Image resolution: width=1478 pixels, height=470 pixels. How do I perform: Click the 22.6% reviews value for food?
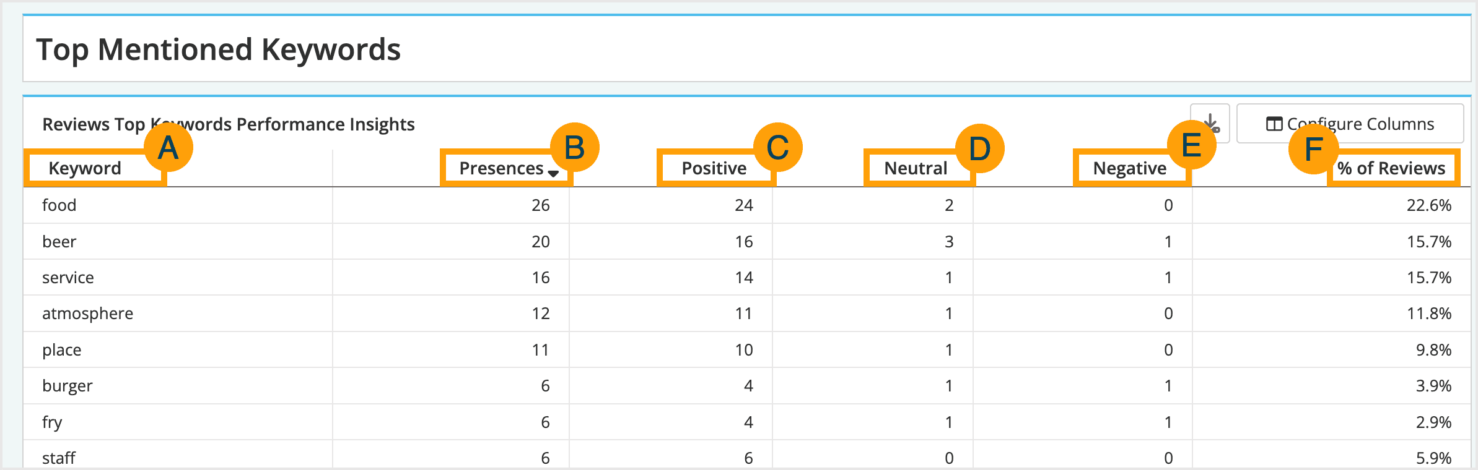click(1428, 205)
